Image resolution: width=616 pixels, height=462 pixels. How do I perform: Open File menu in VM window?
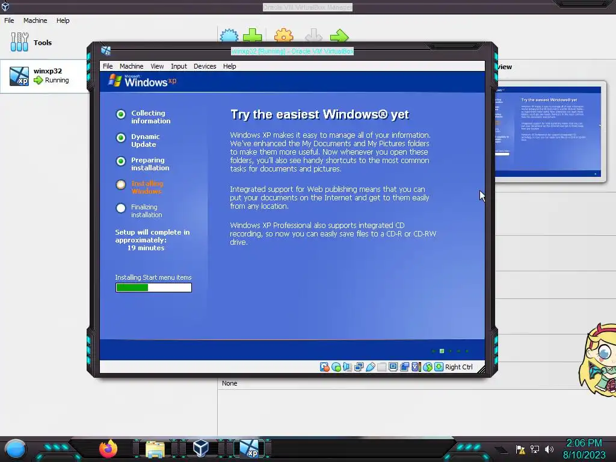[108, 66]
